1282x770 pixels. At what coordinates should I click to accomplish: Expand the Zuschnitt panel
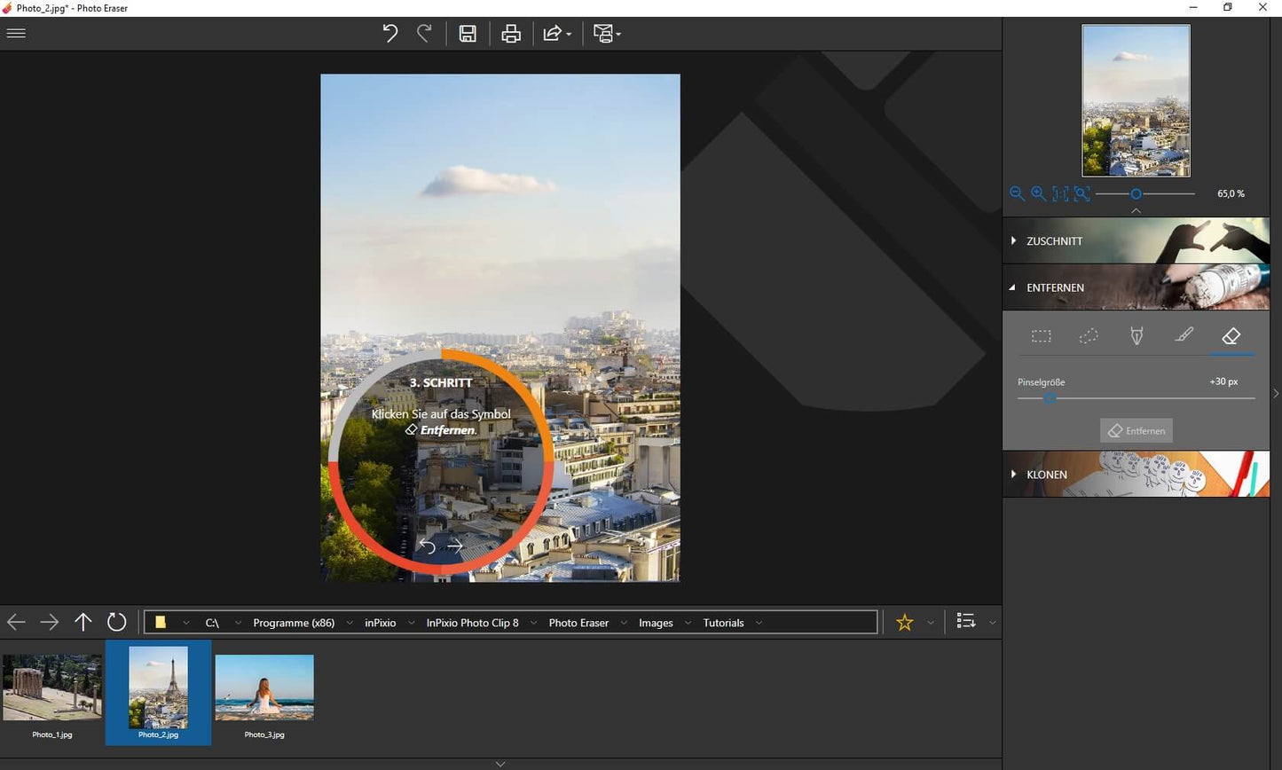tap(1054, 241)
